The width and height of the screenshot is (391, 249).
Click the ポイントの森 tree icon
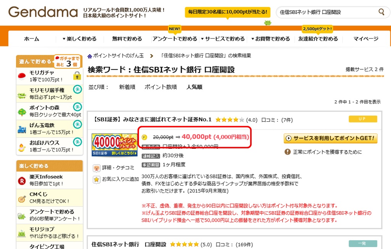tap(22, 112)
